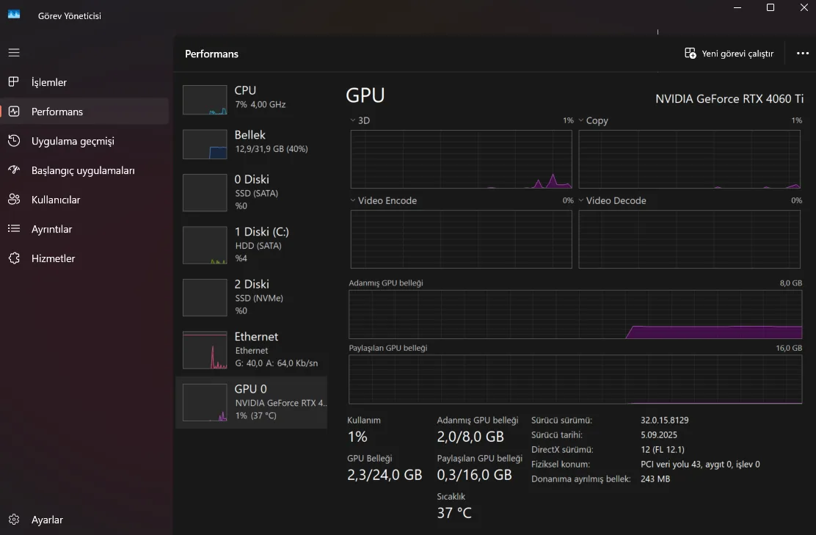The height and width of the screenshot is (535, 816).
Task: Click the Uygulama geçmişi clock icon
Action: tap(14, 140)
